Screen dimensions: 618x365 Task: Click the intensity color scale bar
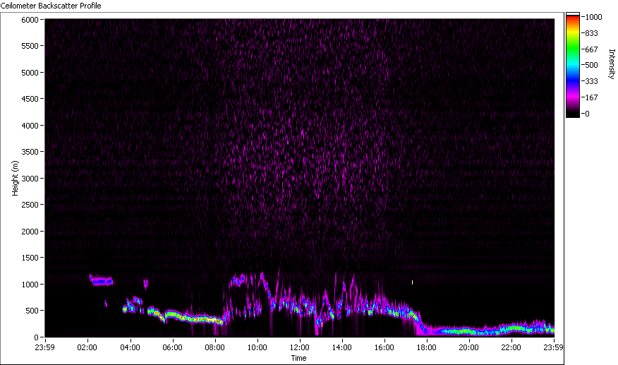(x=573, y=65)
